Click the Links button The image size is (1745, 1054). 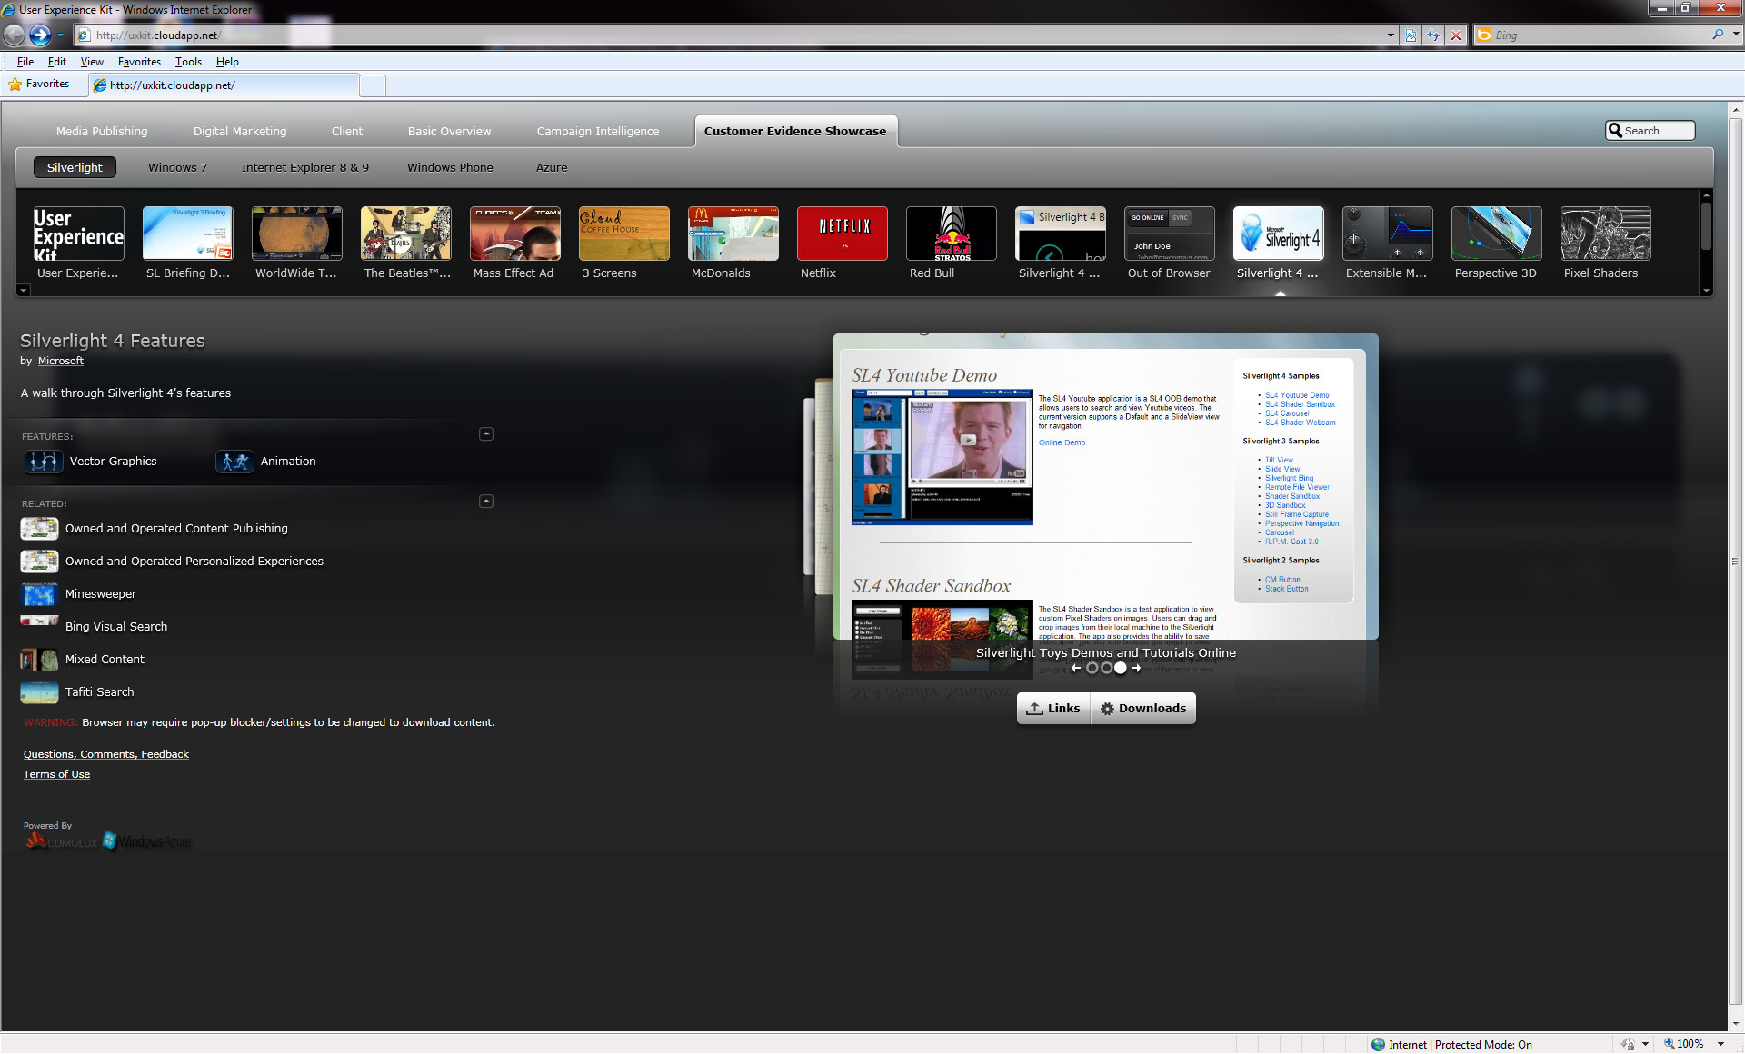(1053, 709)
